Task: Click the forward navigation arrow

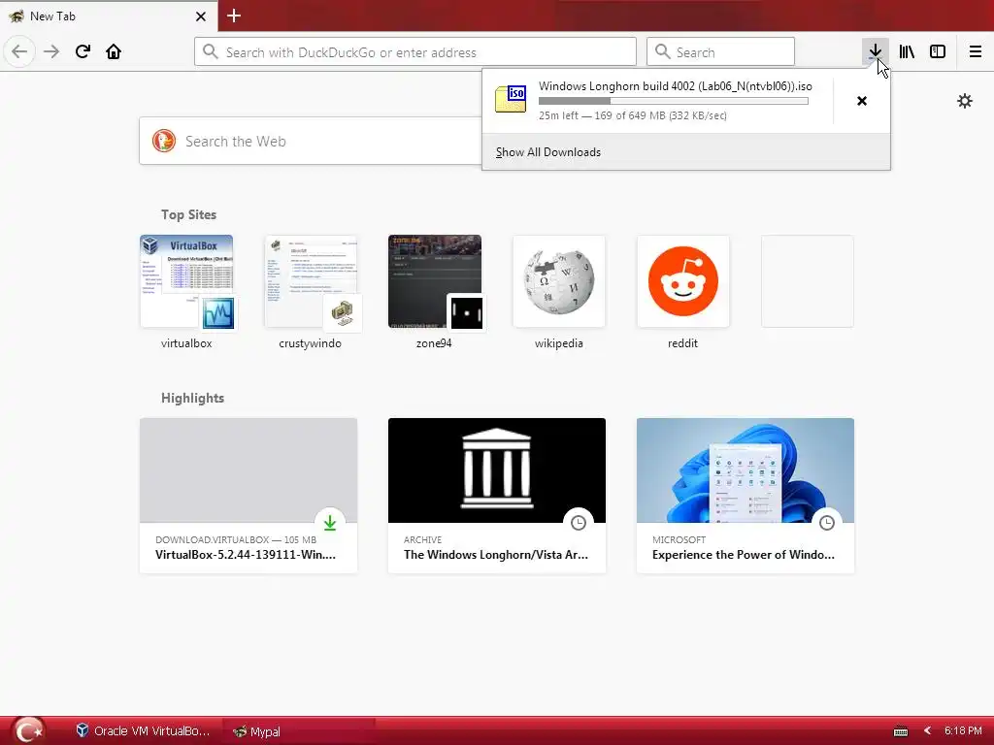Action: coord(51,51)
